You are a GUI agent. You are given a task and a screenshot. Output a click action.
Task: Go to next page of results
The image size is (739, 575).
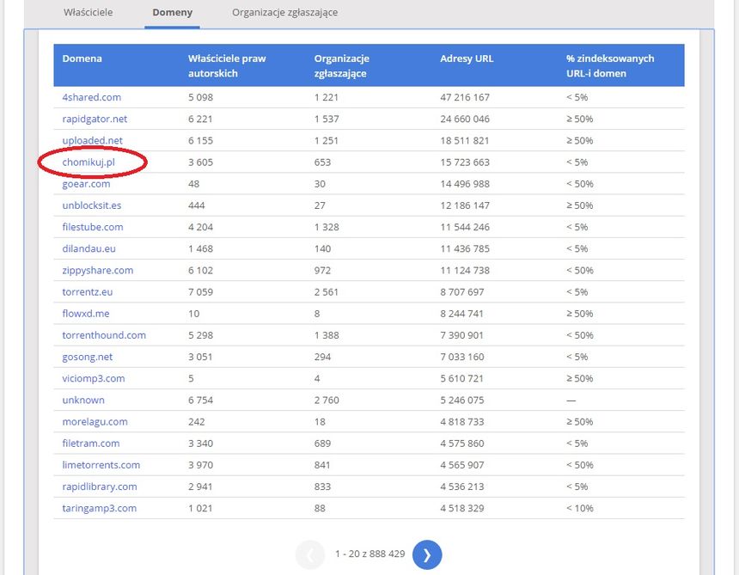(x=427, y=554)
